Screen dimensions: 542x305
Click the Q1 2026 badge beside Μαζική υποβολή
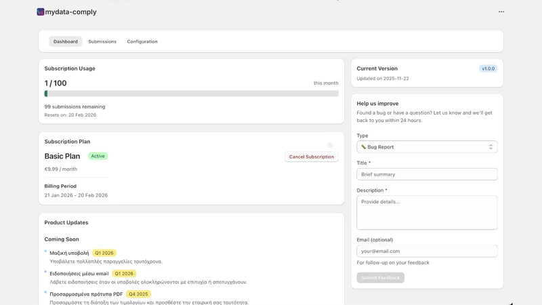pyautogui.click(x=104, y=253)
